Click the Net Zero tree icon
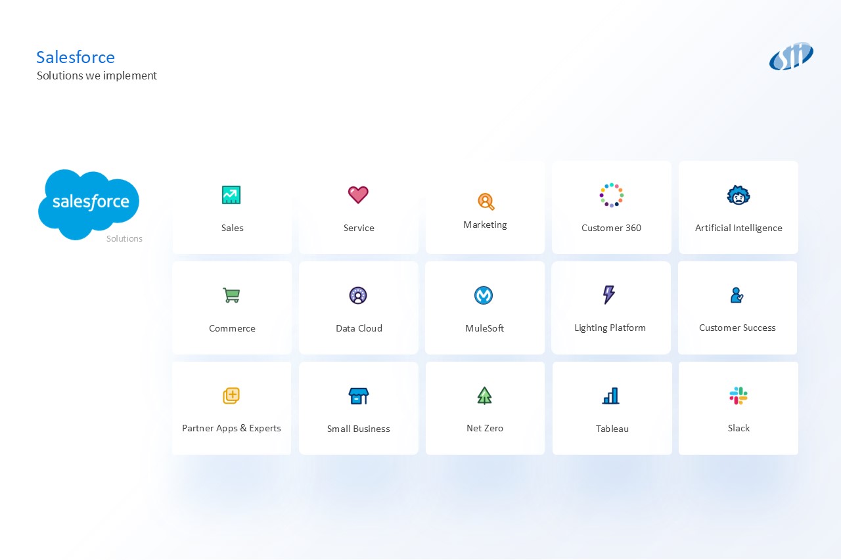Image resolution: width=841 pixels, height=560 pixels. point(484,396)
